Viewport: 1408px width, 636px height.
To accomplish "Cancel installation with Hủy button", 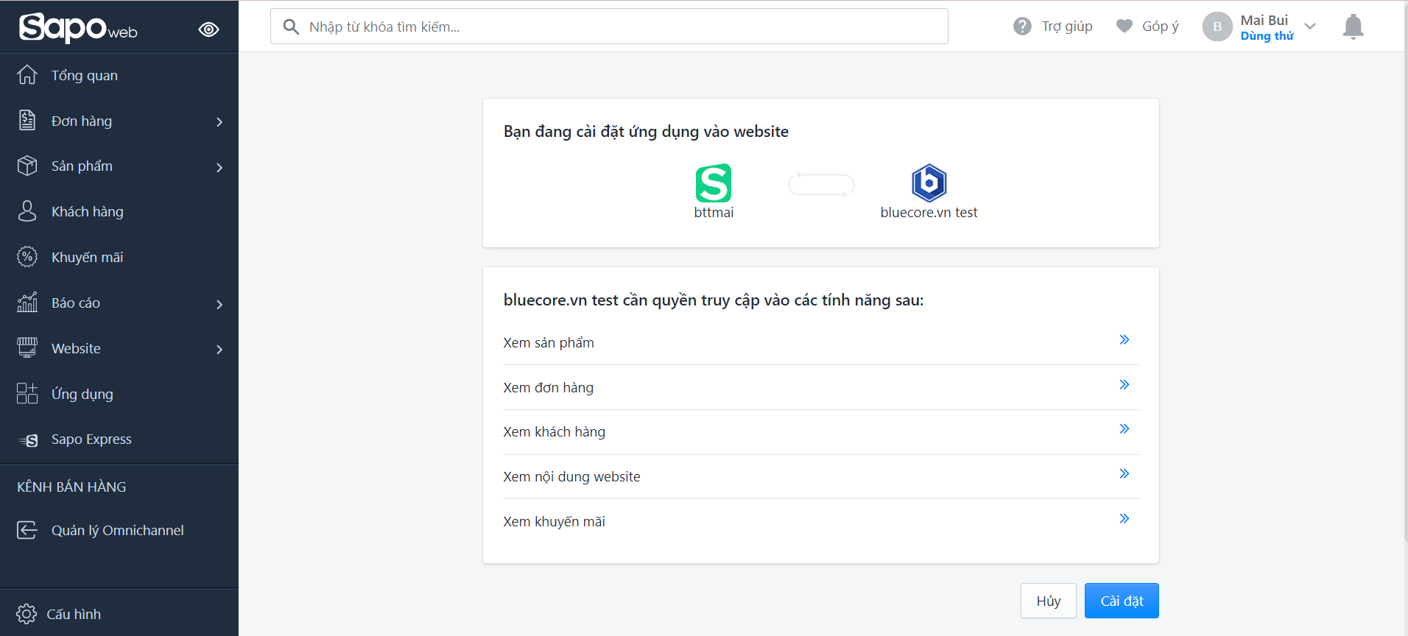I will [x=1048, y=601].
